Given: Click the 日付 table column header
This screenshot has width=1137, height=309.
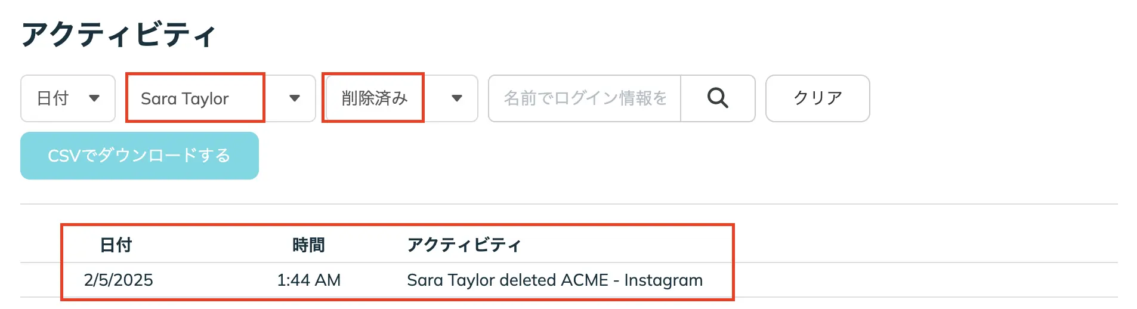Looking at the screenshot, I should pos(116,245).
